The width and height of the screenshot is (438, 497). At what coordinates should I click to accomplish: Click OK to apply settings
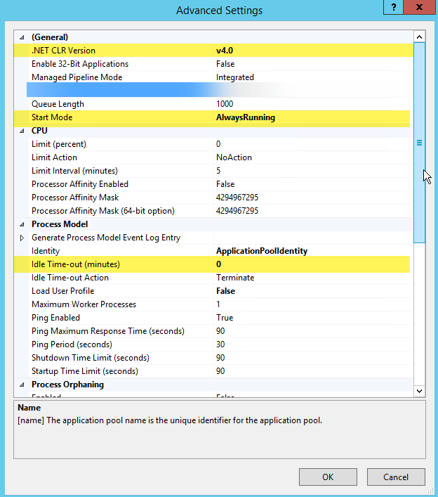(x=328, y=477)
